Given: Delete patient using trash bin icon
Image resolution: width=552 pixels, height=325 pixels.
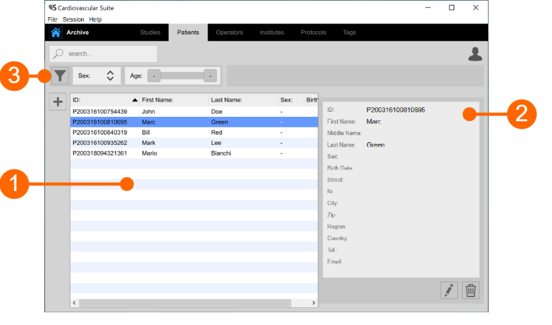Looking at the screenshot, I should (x=471, y=291).
